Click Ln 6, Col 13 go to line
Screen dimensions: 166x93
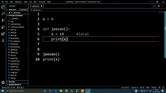[125, 88]
